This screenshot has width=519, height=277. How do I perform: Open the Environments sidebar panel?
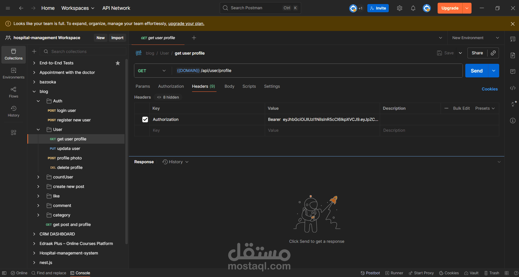tap(14, 74)
